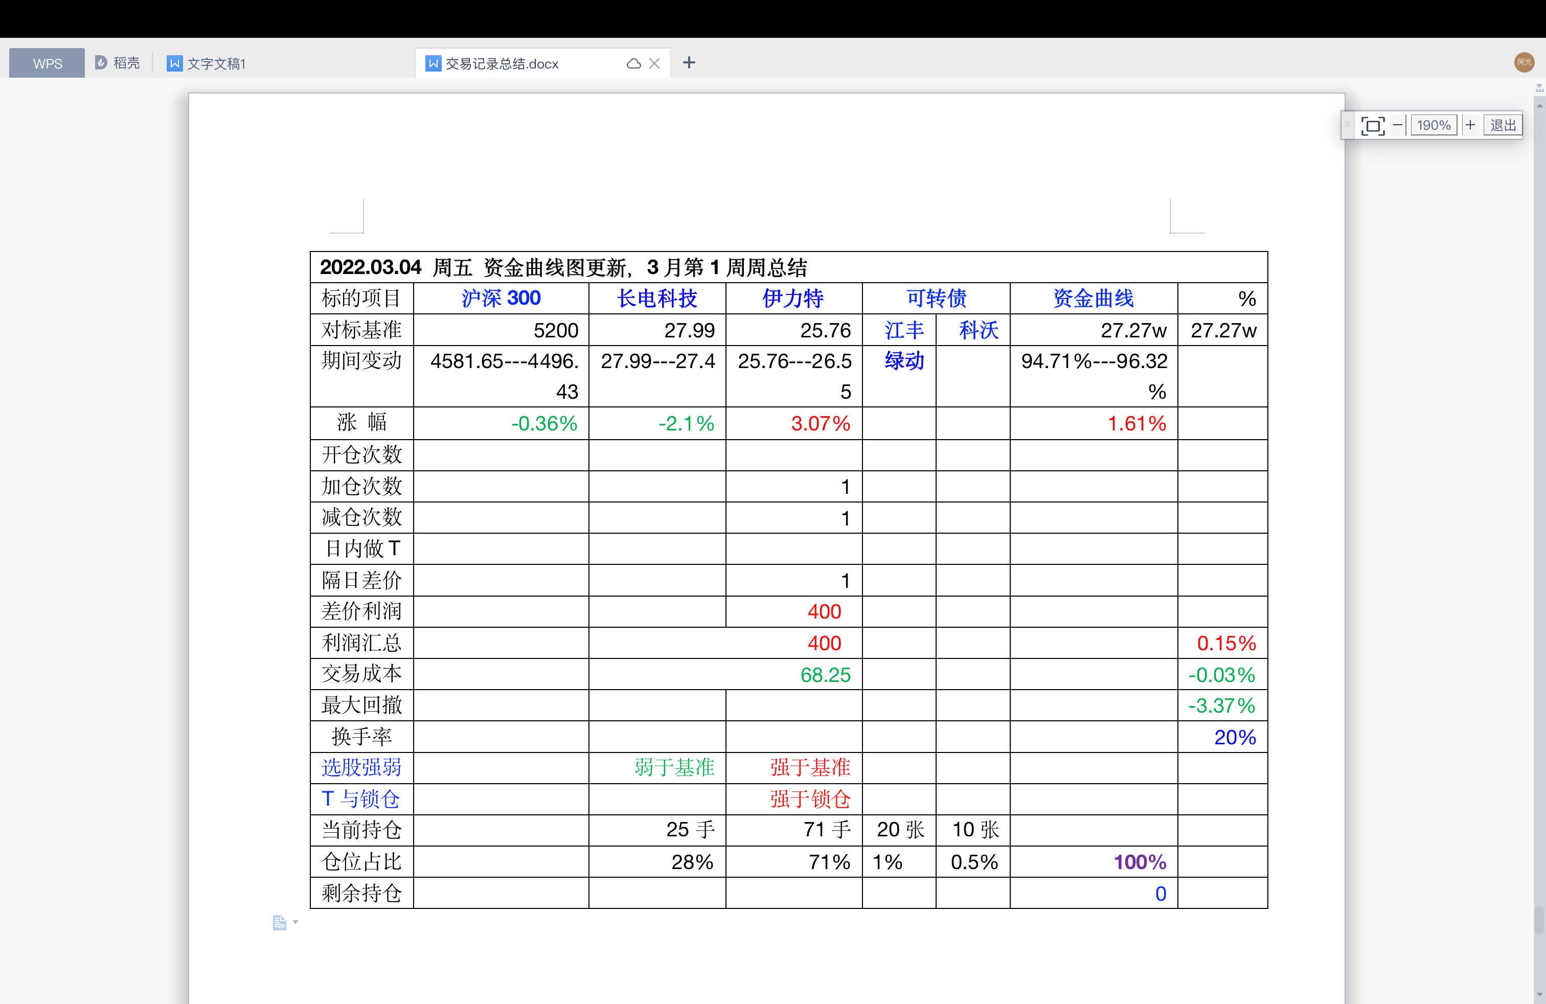1546x1004 pixels.
Task: Click the 25 手 holdings cell
Action: point(657,830)
